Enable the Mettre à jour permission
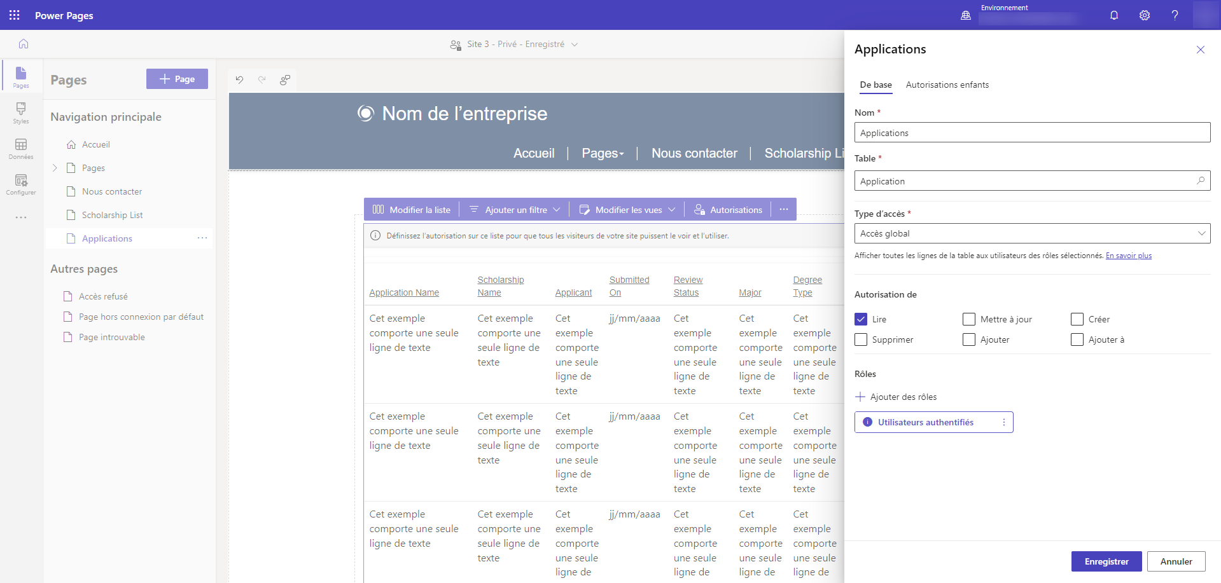Screen dimensions: 1221x583 [969, 319]
